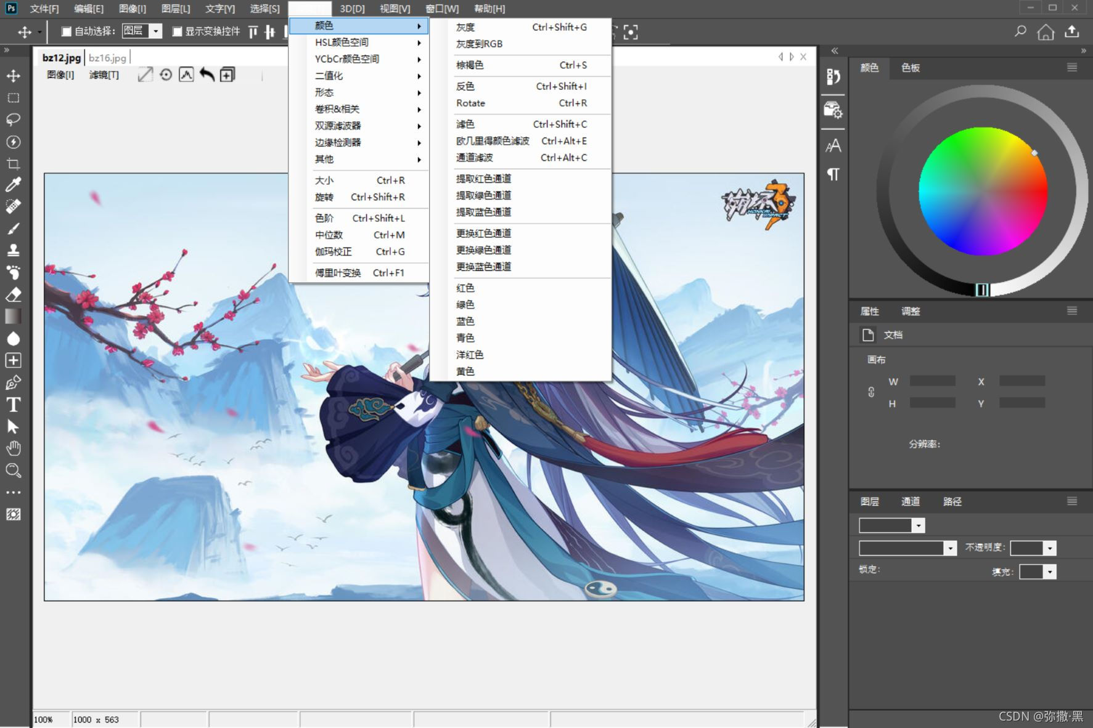
Task: Select the Rectangular Marquee tool
Action: [13, 98]
